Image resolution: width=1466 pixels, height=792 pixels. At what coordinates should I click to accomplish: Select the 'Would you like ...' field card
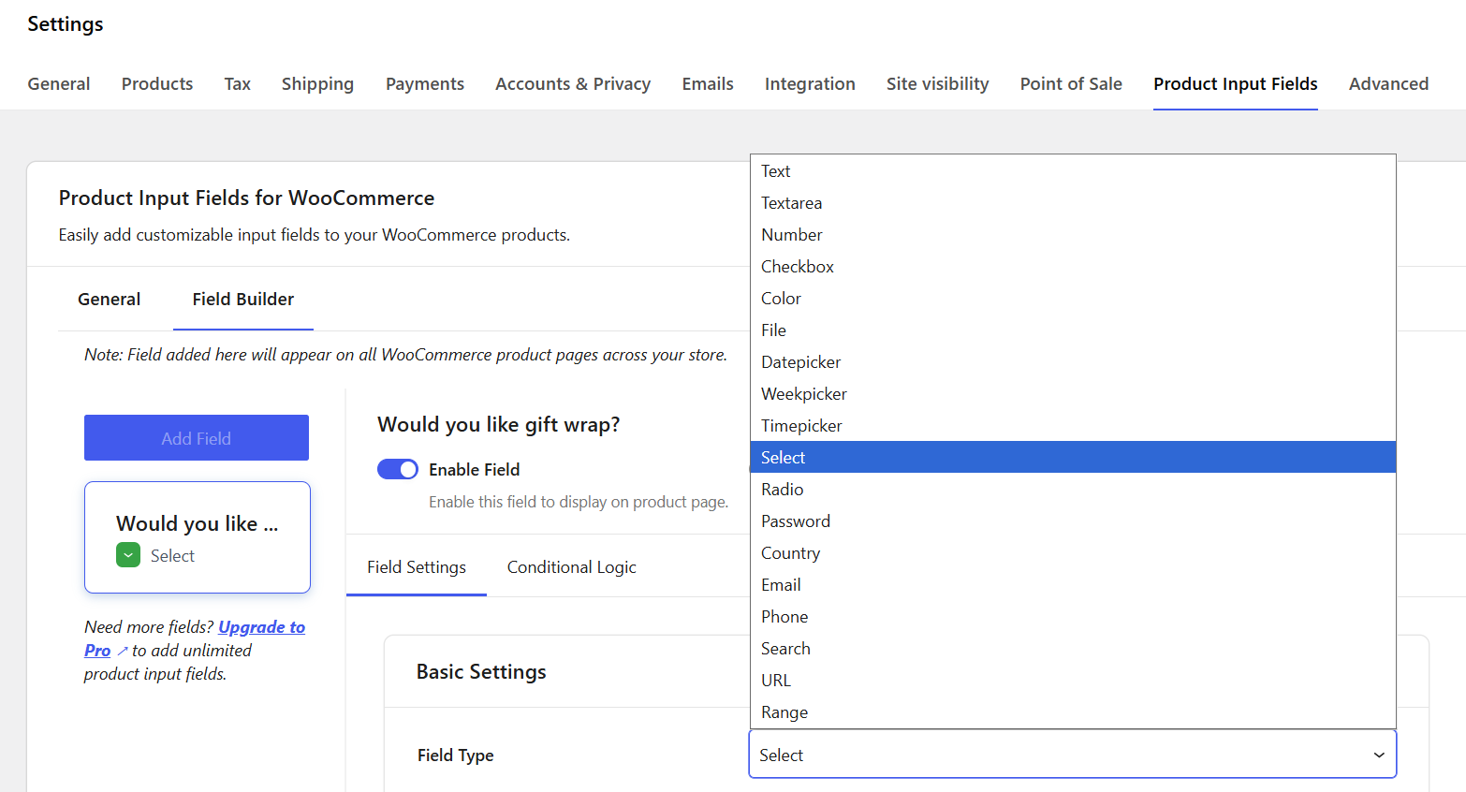click(198, 537)
